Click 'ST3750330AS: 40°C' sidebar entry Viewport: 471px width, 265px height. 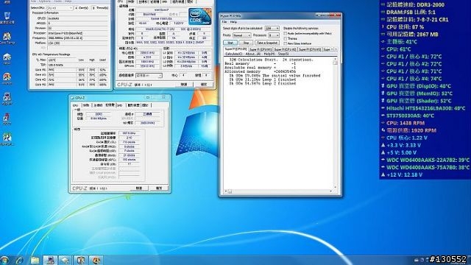(410, 116)
